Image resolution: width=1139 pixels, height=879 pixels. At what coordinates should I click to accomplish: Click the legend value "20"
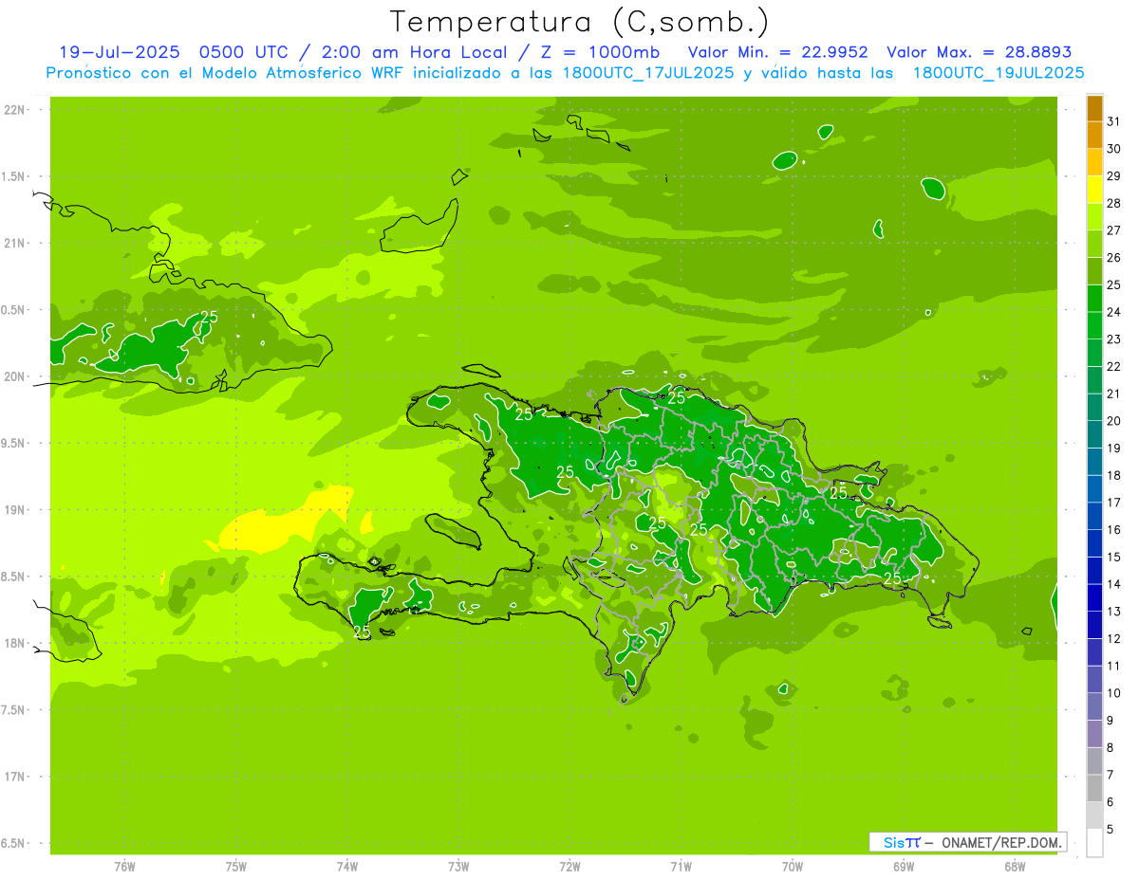point(1114,421)
